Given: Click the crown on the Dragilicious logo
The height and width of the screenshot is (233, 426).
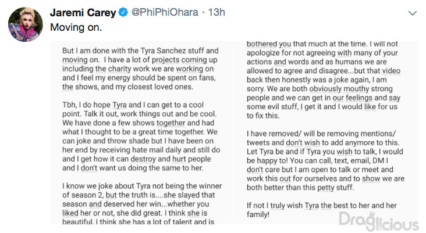Looking at the screenshot, I should (372, 214).
